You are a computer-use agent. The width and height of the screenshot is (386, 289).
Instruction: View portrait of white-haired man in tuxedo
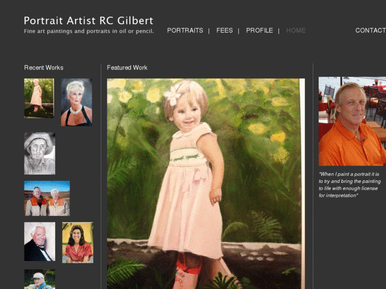pyautogui.click(x=40, y=241)
